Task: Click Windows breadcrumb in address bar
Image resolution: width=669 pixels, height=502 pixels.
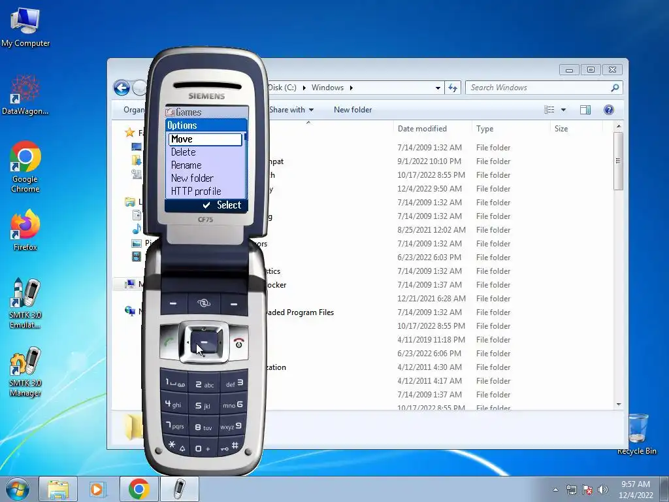Action: click(x=327, y=88)
